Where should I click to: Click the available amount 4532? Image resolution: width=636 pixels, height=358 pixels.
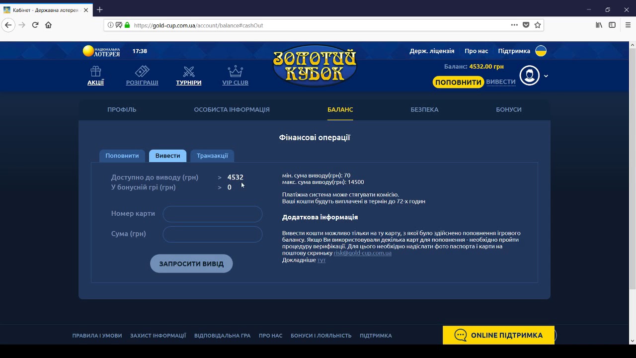tap(236, 177)
